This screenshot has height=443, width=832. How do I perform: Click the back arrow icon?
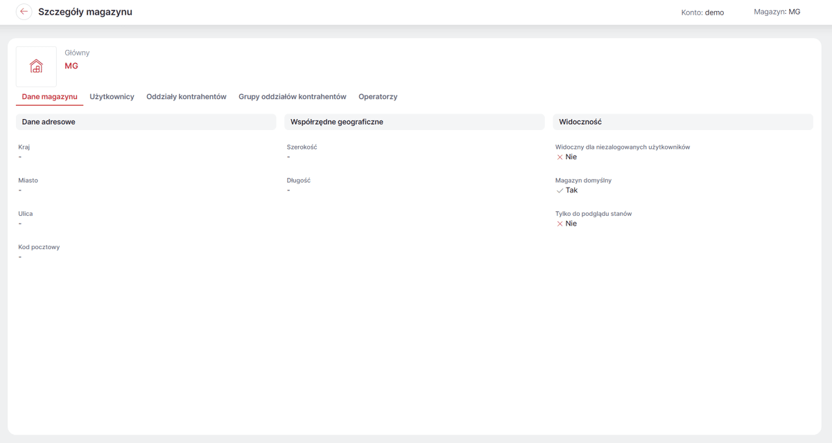pyautogui.click(x=24, y=12)
